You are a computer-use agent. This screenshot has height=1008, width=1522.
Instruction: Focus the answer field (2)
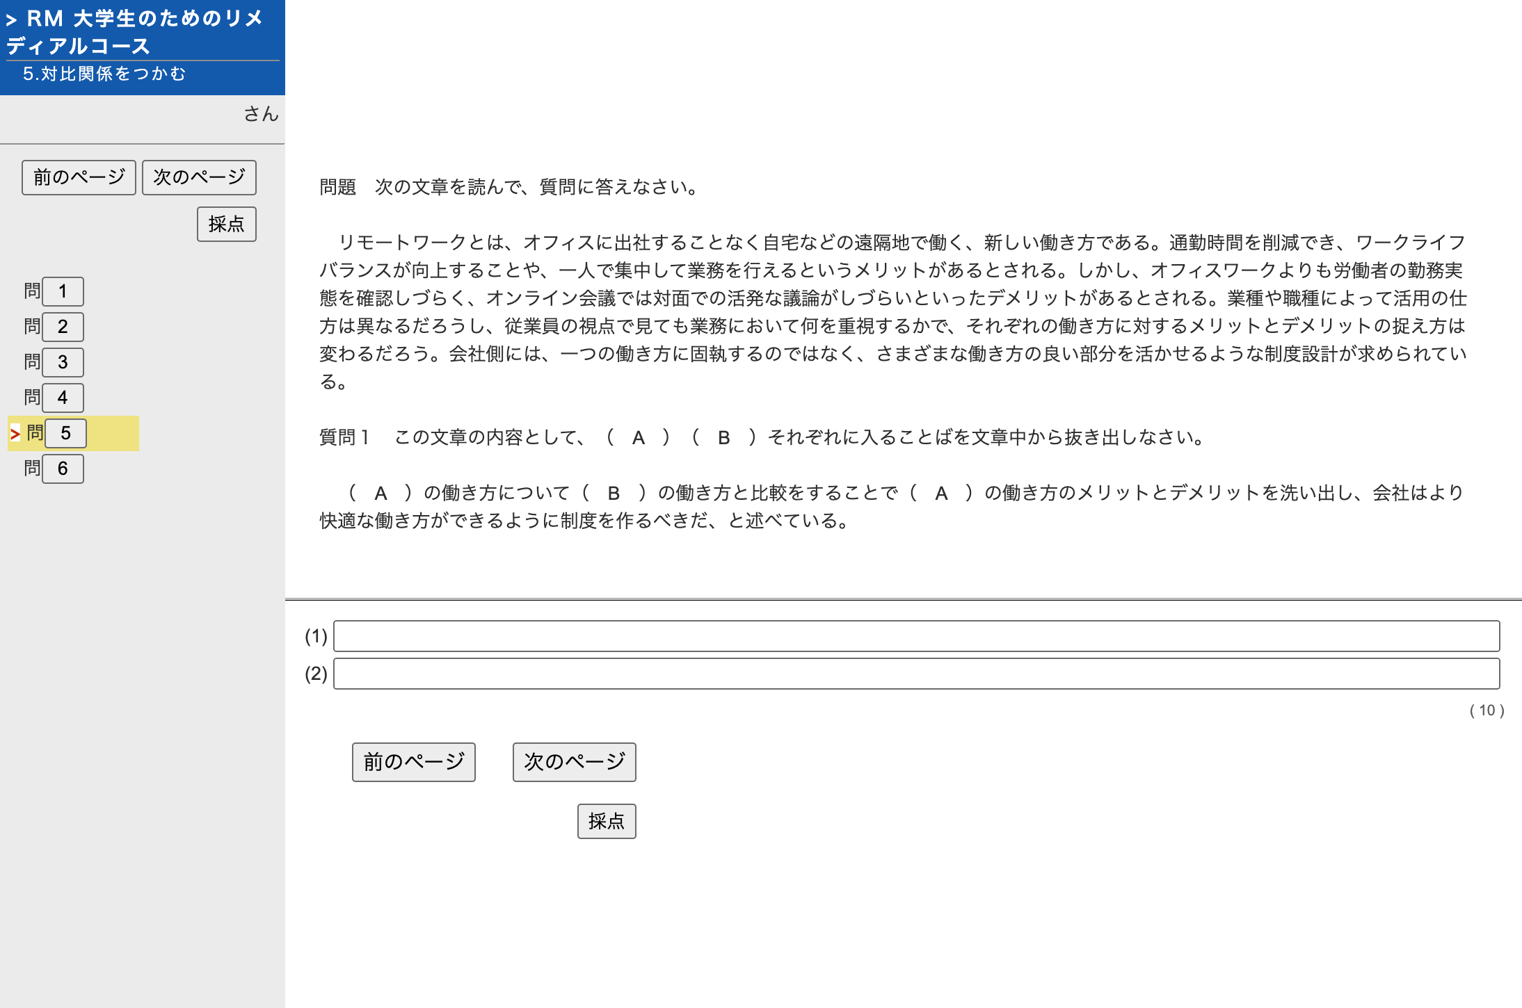coord(916,674)
